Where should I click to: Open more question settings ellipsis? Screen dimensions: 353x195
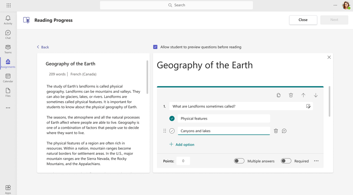316,161
